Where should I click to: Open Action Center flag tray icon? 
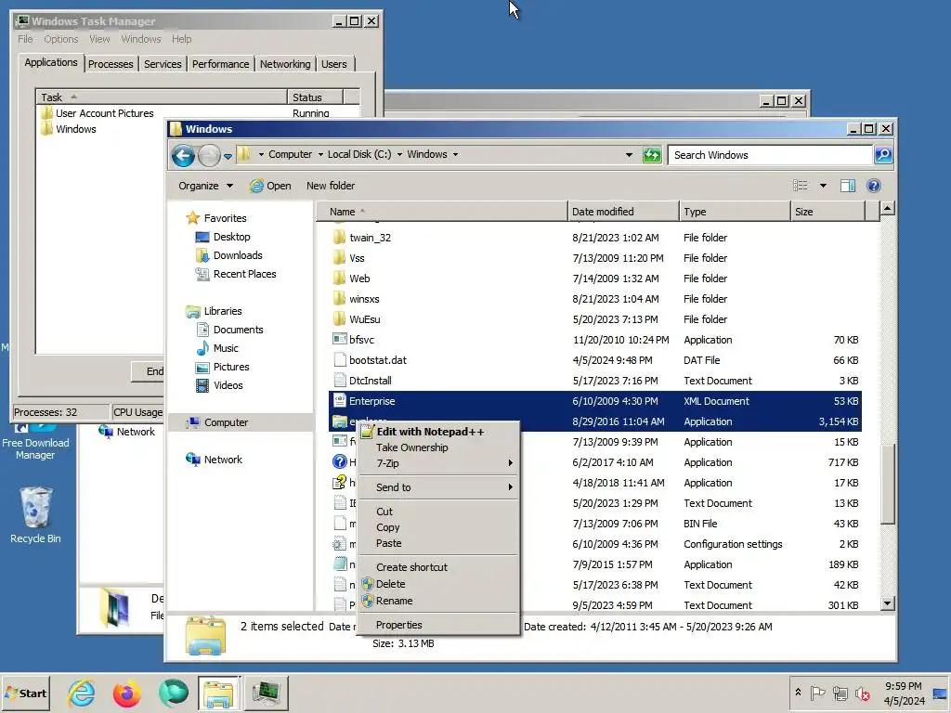[x=817, y=693]
